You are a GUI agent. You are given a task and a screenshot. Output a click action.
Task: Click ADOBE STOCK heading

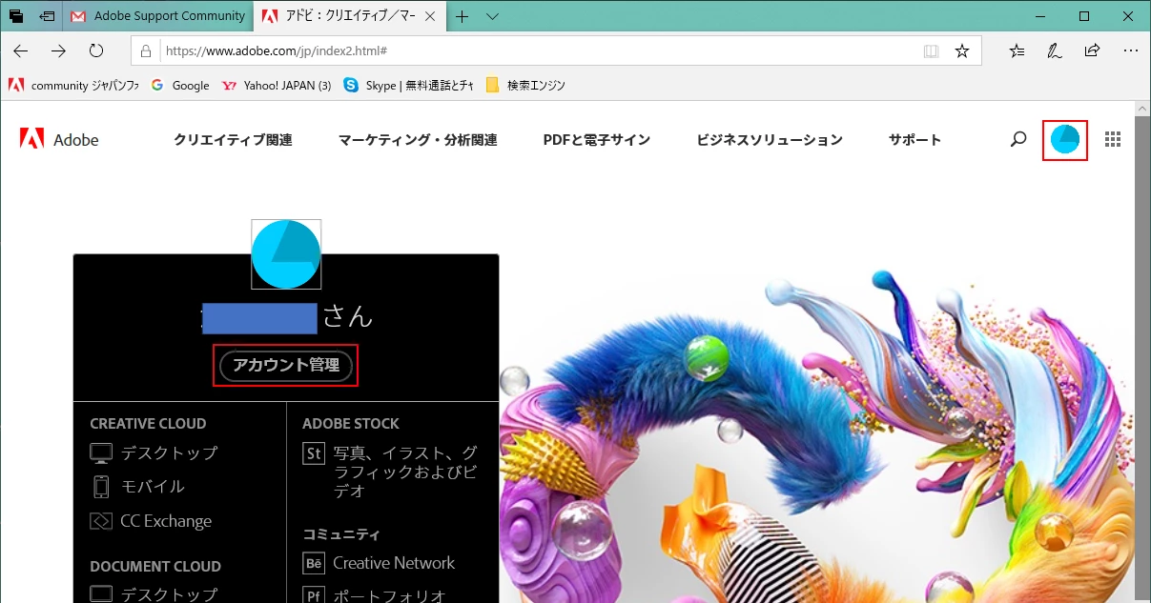coord(351,424)
